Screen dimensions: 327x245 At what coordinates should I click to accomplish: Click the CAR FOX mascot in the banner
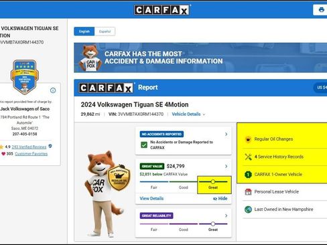(90, 58)
